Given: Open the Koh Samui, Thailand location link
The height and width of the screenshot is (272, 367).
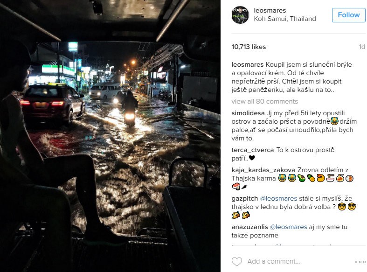Looking at the screenshot, I should pos(285,19).
